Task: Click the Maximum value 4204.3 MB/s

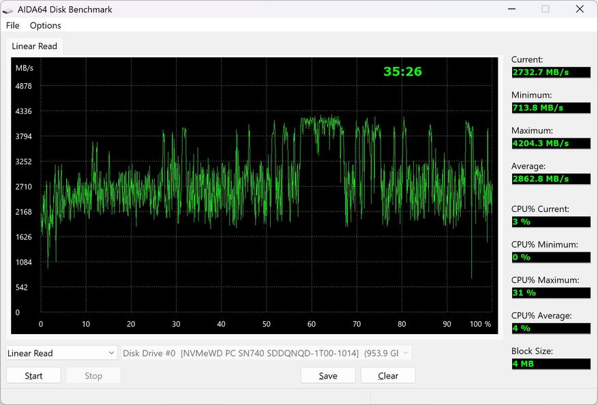Action: 551,143
